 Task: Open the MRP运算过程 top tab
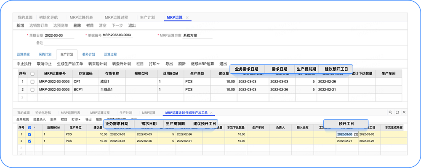[117, 17]
